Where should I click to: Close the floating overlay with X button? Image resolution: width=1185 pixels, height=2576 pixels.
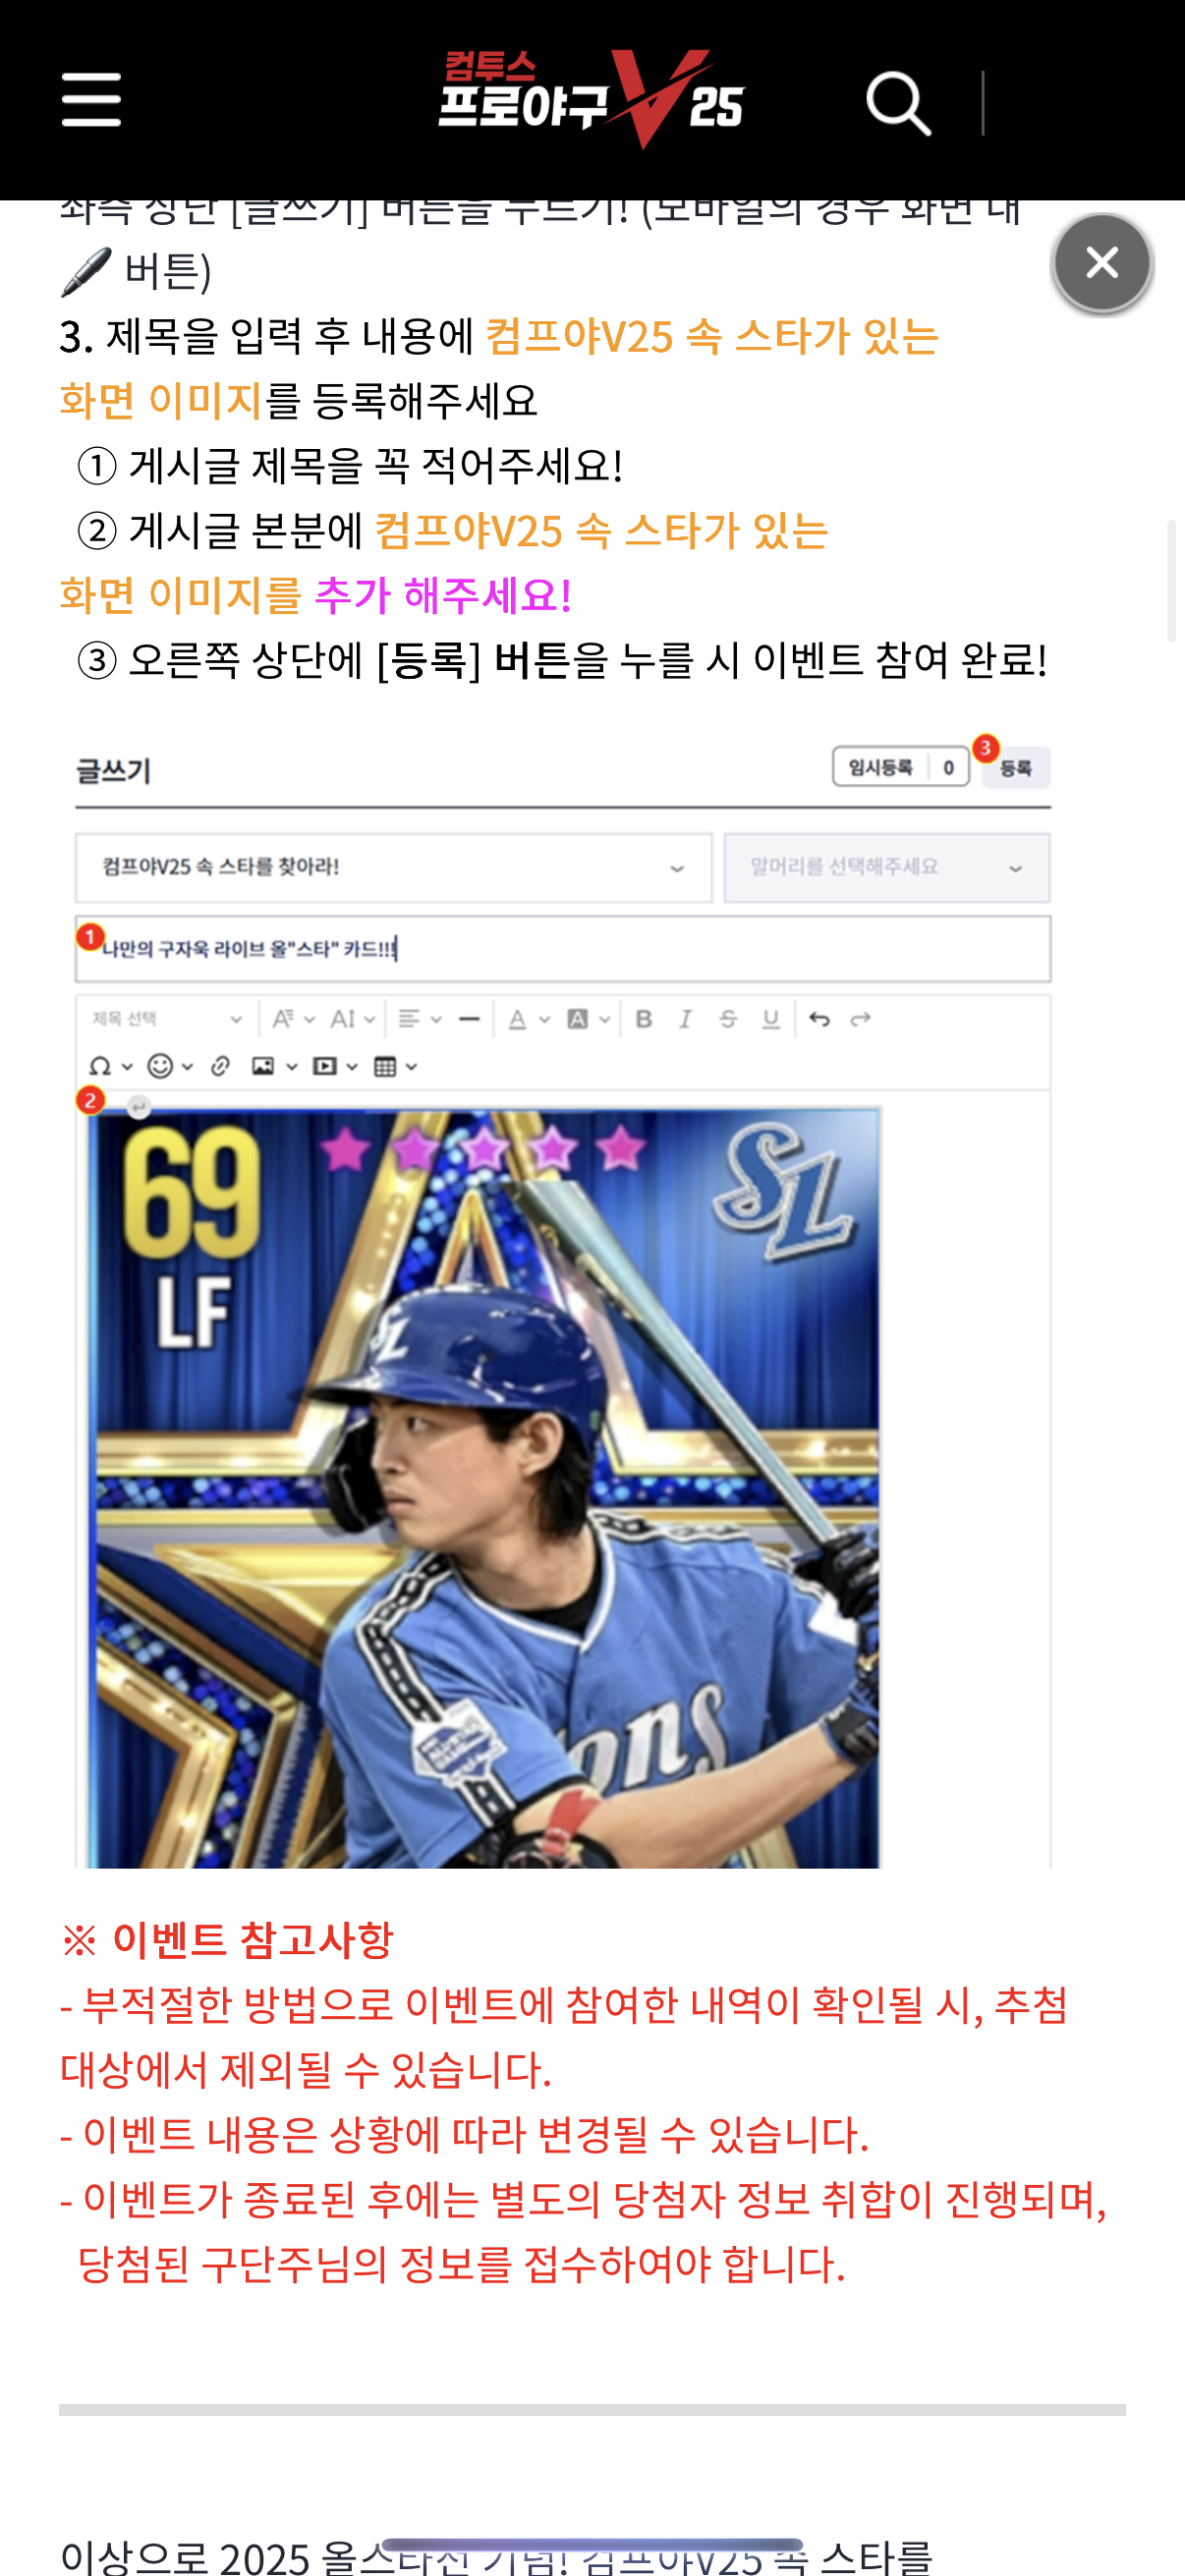1102,263
